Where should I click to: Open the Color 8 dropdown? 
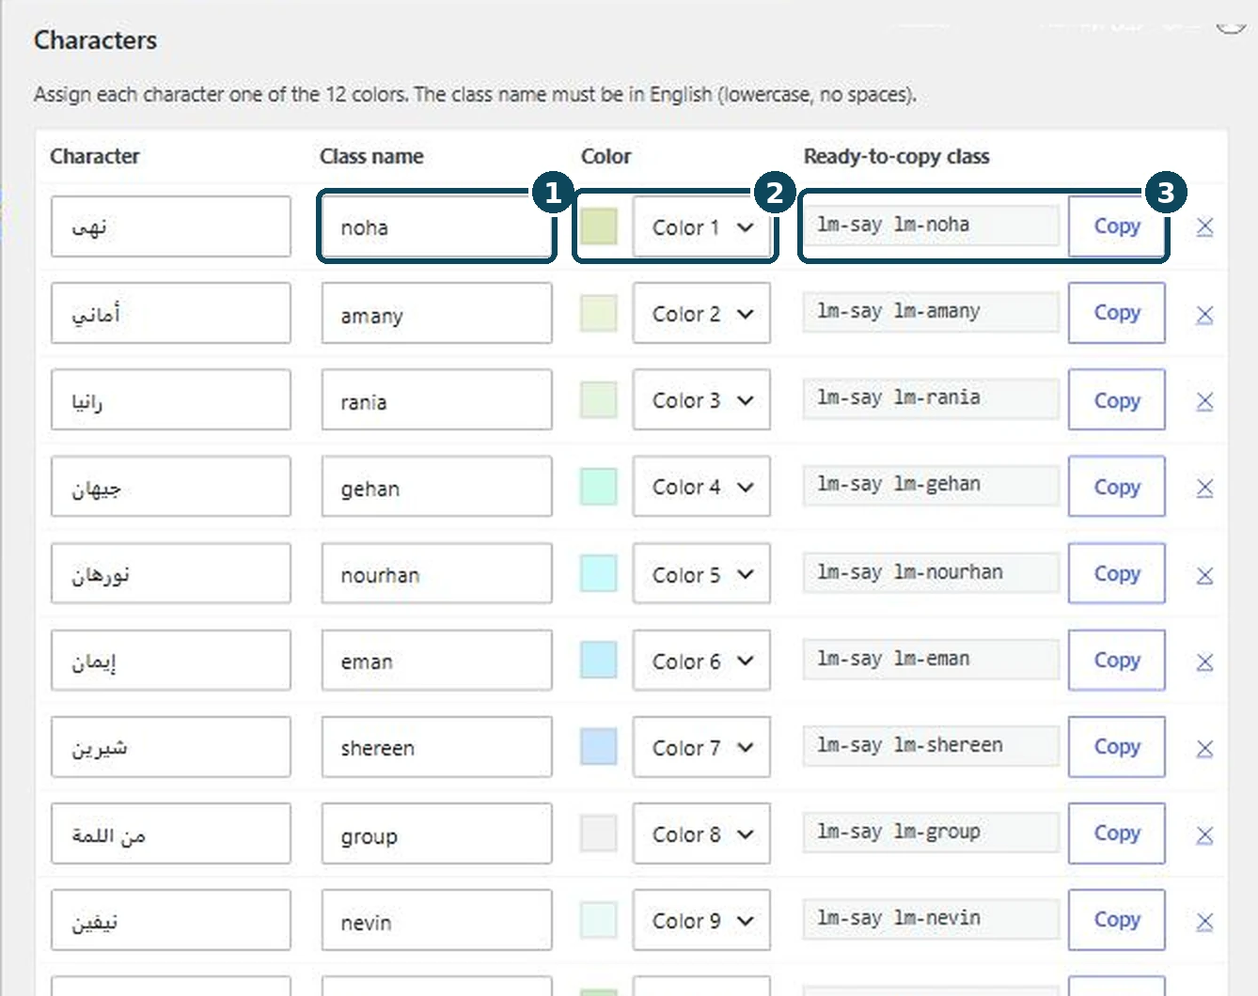701,833
